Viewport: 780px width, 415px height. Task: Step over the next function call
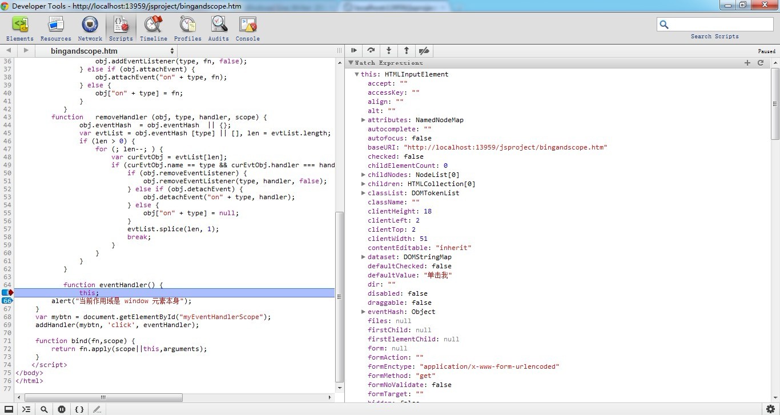(x=371, y=51)
